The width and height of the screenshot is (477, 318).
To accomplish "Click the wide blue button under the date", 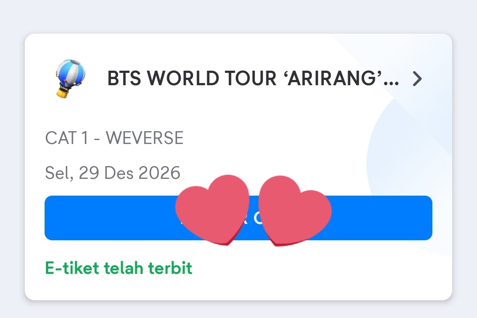I will [238, 218].
